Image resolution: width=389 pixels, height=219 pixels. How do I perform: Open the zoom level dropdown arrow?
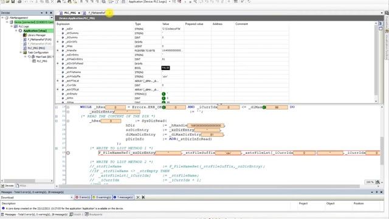point(382,182)
